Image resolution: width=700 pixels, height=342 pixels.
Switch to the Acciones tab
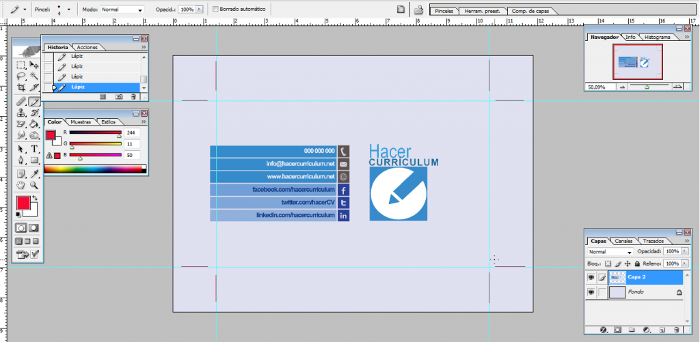point(87,47)
